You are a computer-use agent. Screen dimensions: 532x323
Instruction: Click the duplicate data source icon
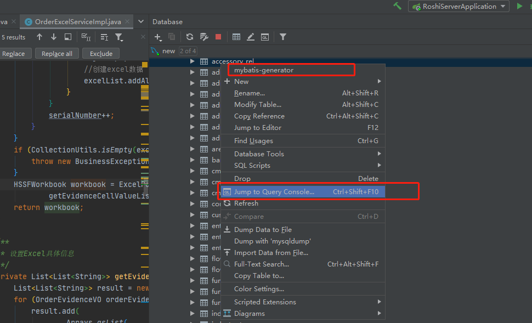click(x=172, y=37)
